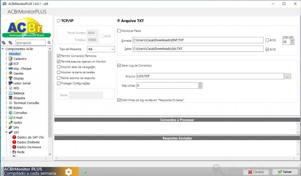The height and width of the screenshot is (176, 301).
Task: Expand the E-mail tree node
Action: click(6, 118)
